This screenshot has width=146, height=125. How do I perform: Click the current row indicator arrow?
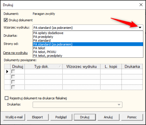pos(7,71)
